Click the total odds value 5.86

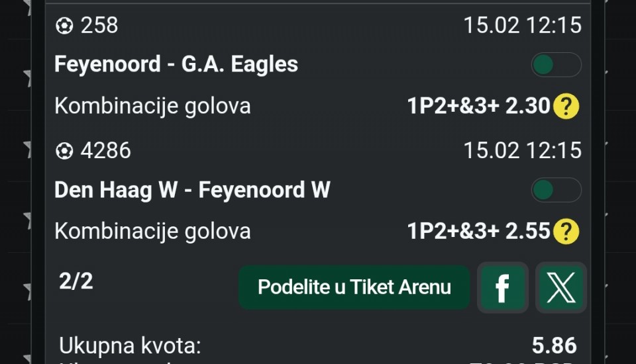tap(554, 345)
